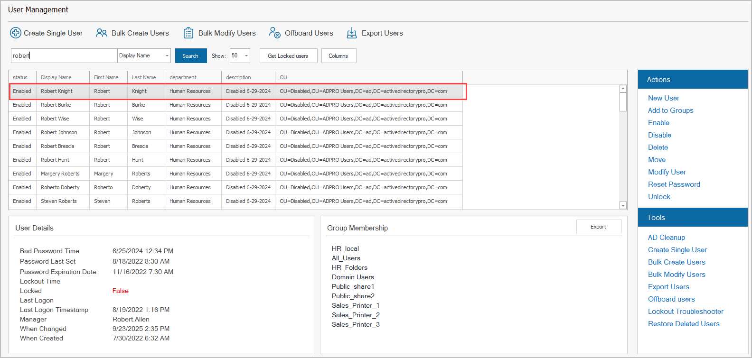Open Restore Deleted Users tool
This screenshot has height=358, width=752.
[684, 324]
